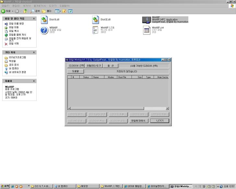Toggle the 폴더 (Folders) pane button

46,11
